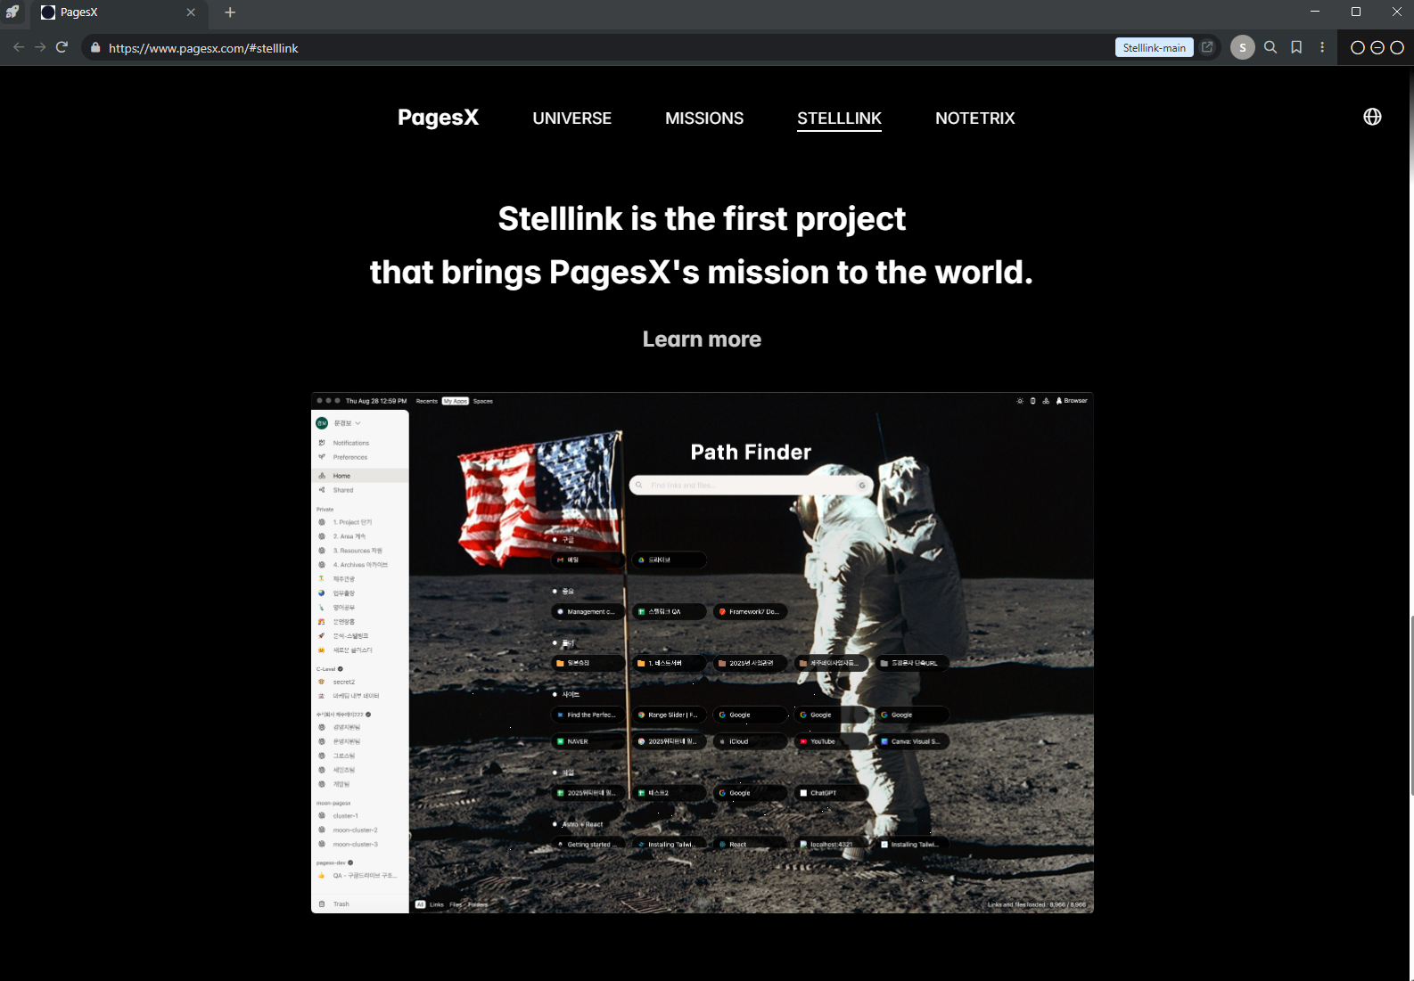This screenshot has width=1414, height=981.
Task: Select the NOTETRIX nav item
Action: pos(974,119)
